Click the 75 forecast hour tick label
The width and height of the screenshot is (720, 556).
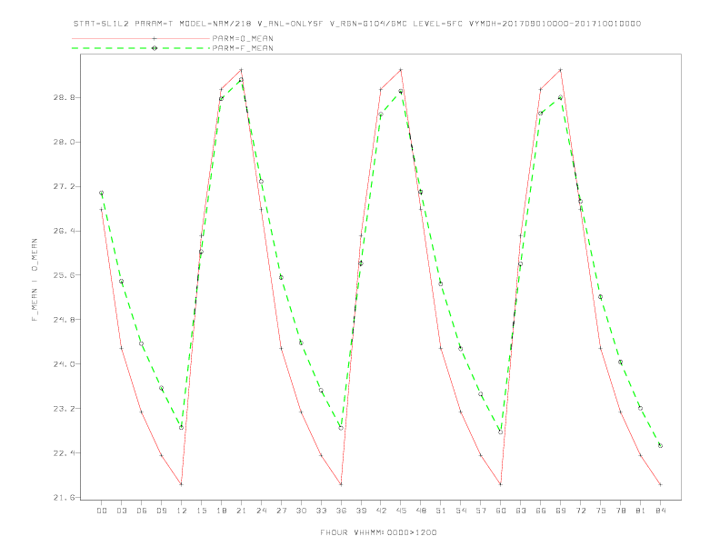point(601,511)
